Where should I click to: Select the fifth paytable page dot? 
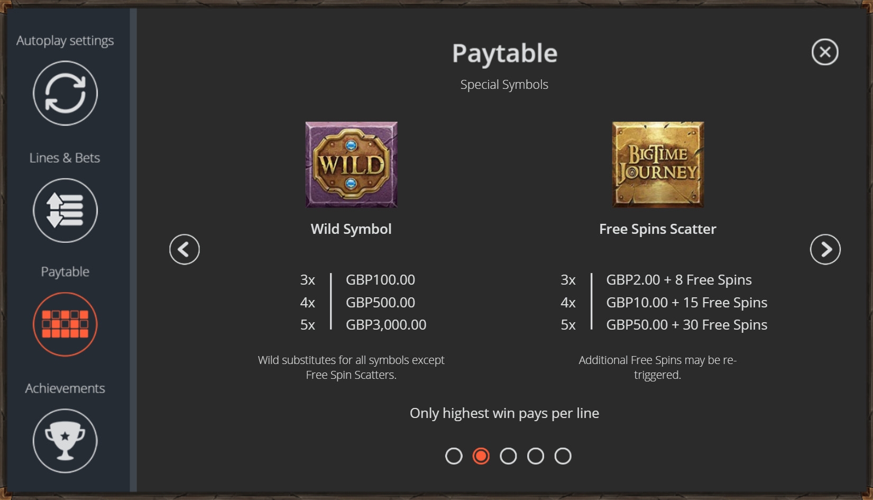[563, 456]
